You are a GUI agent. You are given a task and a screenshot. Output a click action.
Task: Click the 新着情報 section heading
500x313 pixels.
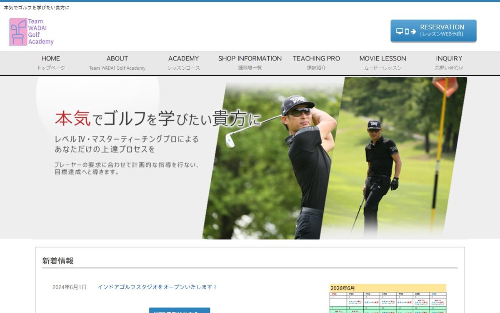[x=58, y=261]
